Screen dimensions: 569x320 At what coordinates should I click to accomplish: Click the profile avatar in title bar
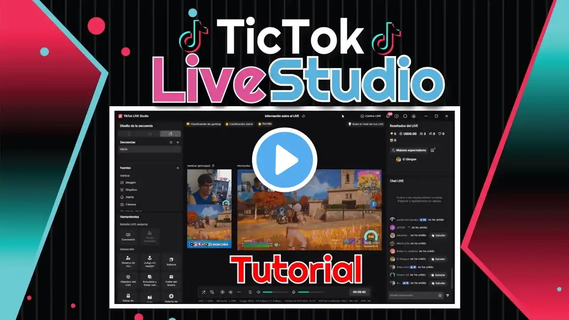coord(413,116)
